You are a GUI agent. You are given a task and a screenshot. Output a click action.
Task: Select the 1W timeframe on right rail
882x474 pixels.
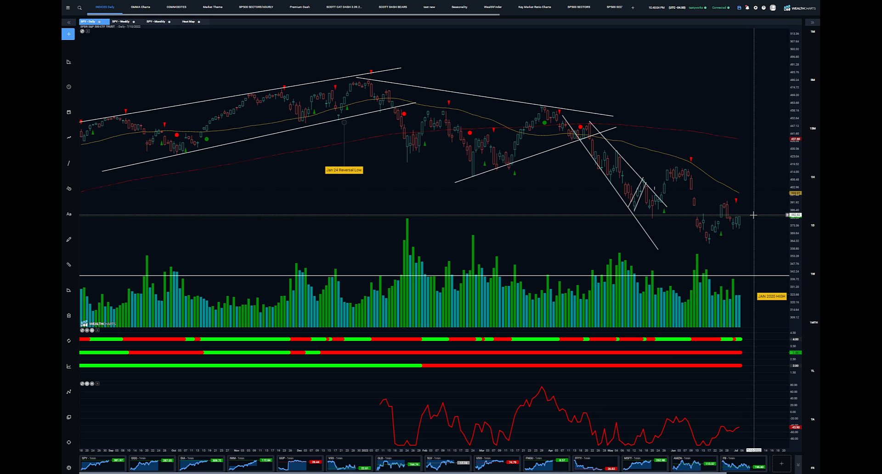pyautogui.click(x=813, y=274)
